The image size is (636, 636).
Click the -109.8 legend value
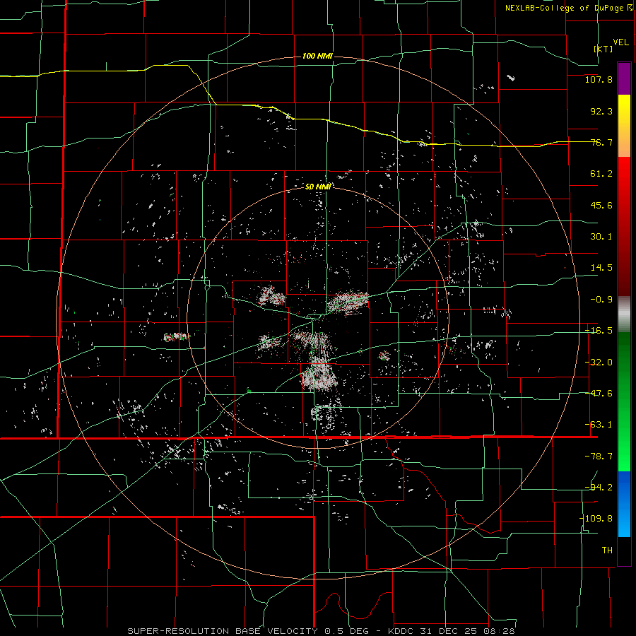click(596, 519)
